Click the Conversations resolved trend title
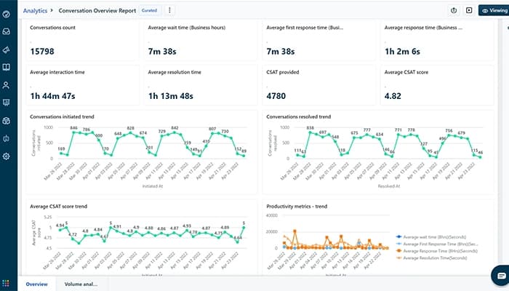This screenshot has height=291, width=509. pyautogui.click(x=299, y=116)
